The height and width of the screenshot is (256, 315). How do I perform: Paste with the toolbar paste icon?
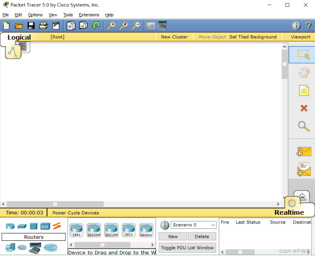pos(83,25)
